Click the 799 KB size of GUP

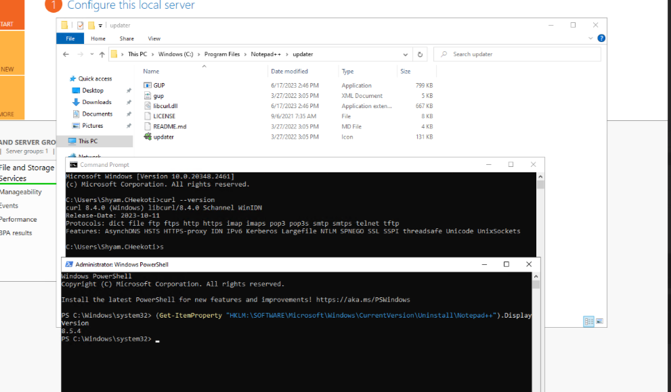[x=424, y=85]
